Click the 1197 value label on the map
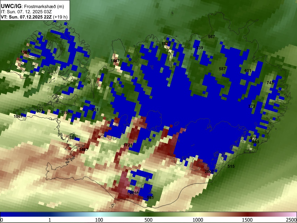The height and width of the screenshot is (223, 297). [66, 113]
